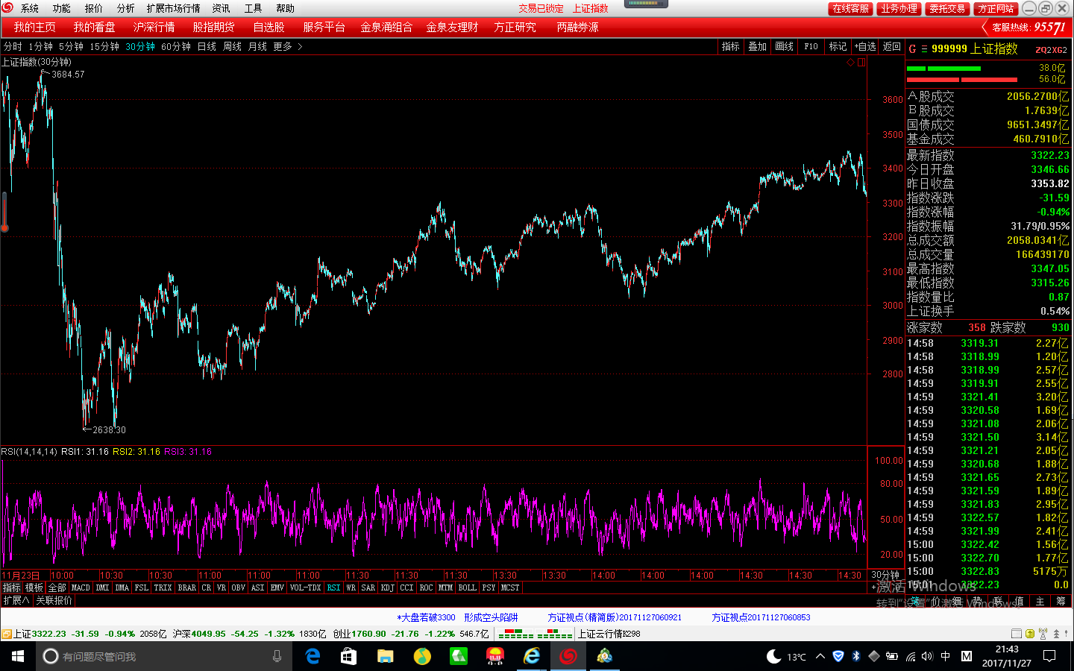Select the MACD indicator tab
The image size is (1074, 671).
pyautogui.click(x=81, y=587)
